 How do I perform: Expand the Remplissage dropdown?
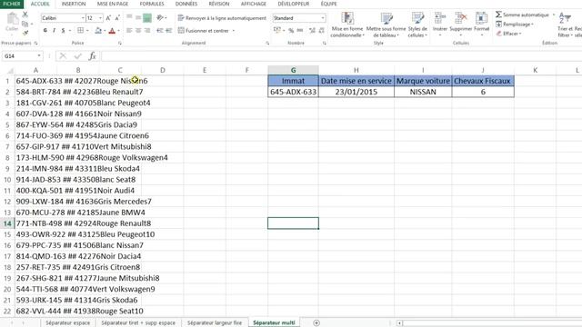point(532,25)
